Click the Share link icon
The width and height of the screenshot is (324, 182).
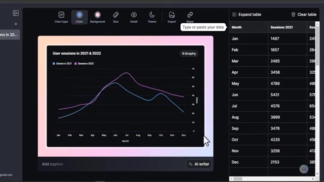pyautogui.click(x=190, y=17)
